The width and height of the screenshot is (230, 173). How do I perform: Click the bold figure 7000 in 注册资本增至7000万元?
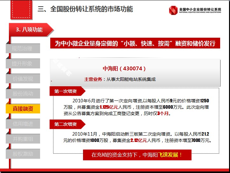point(196,140)
